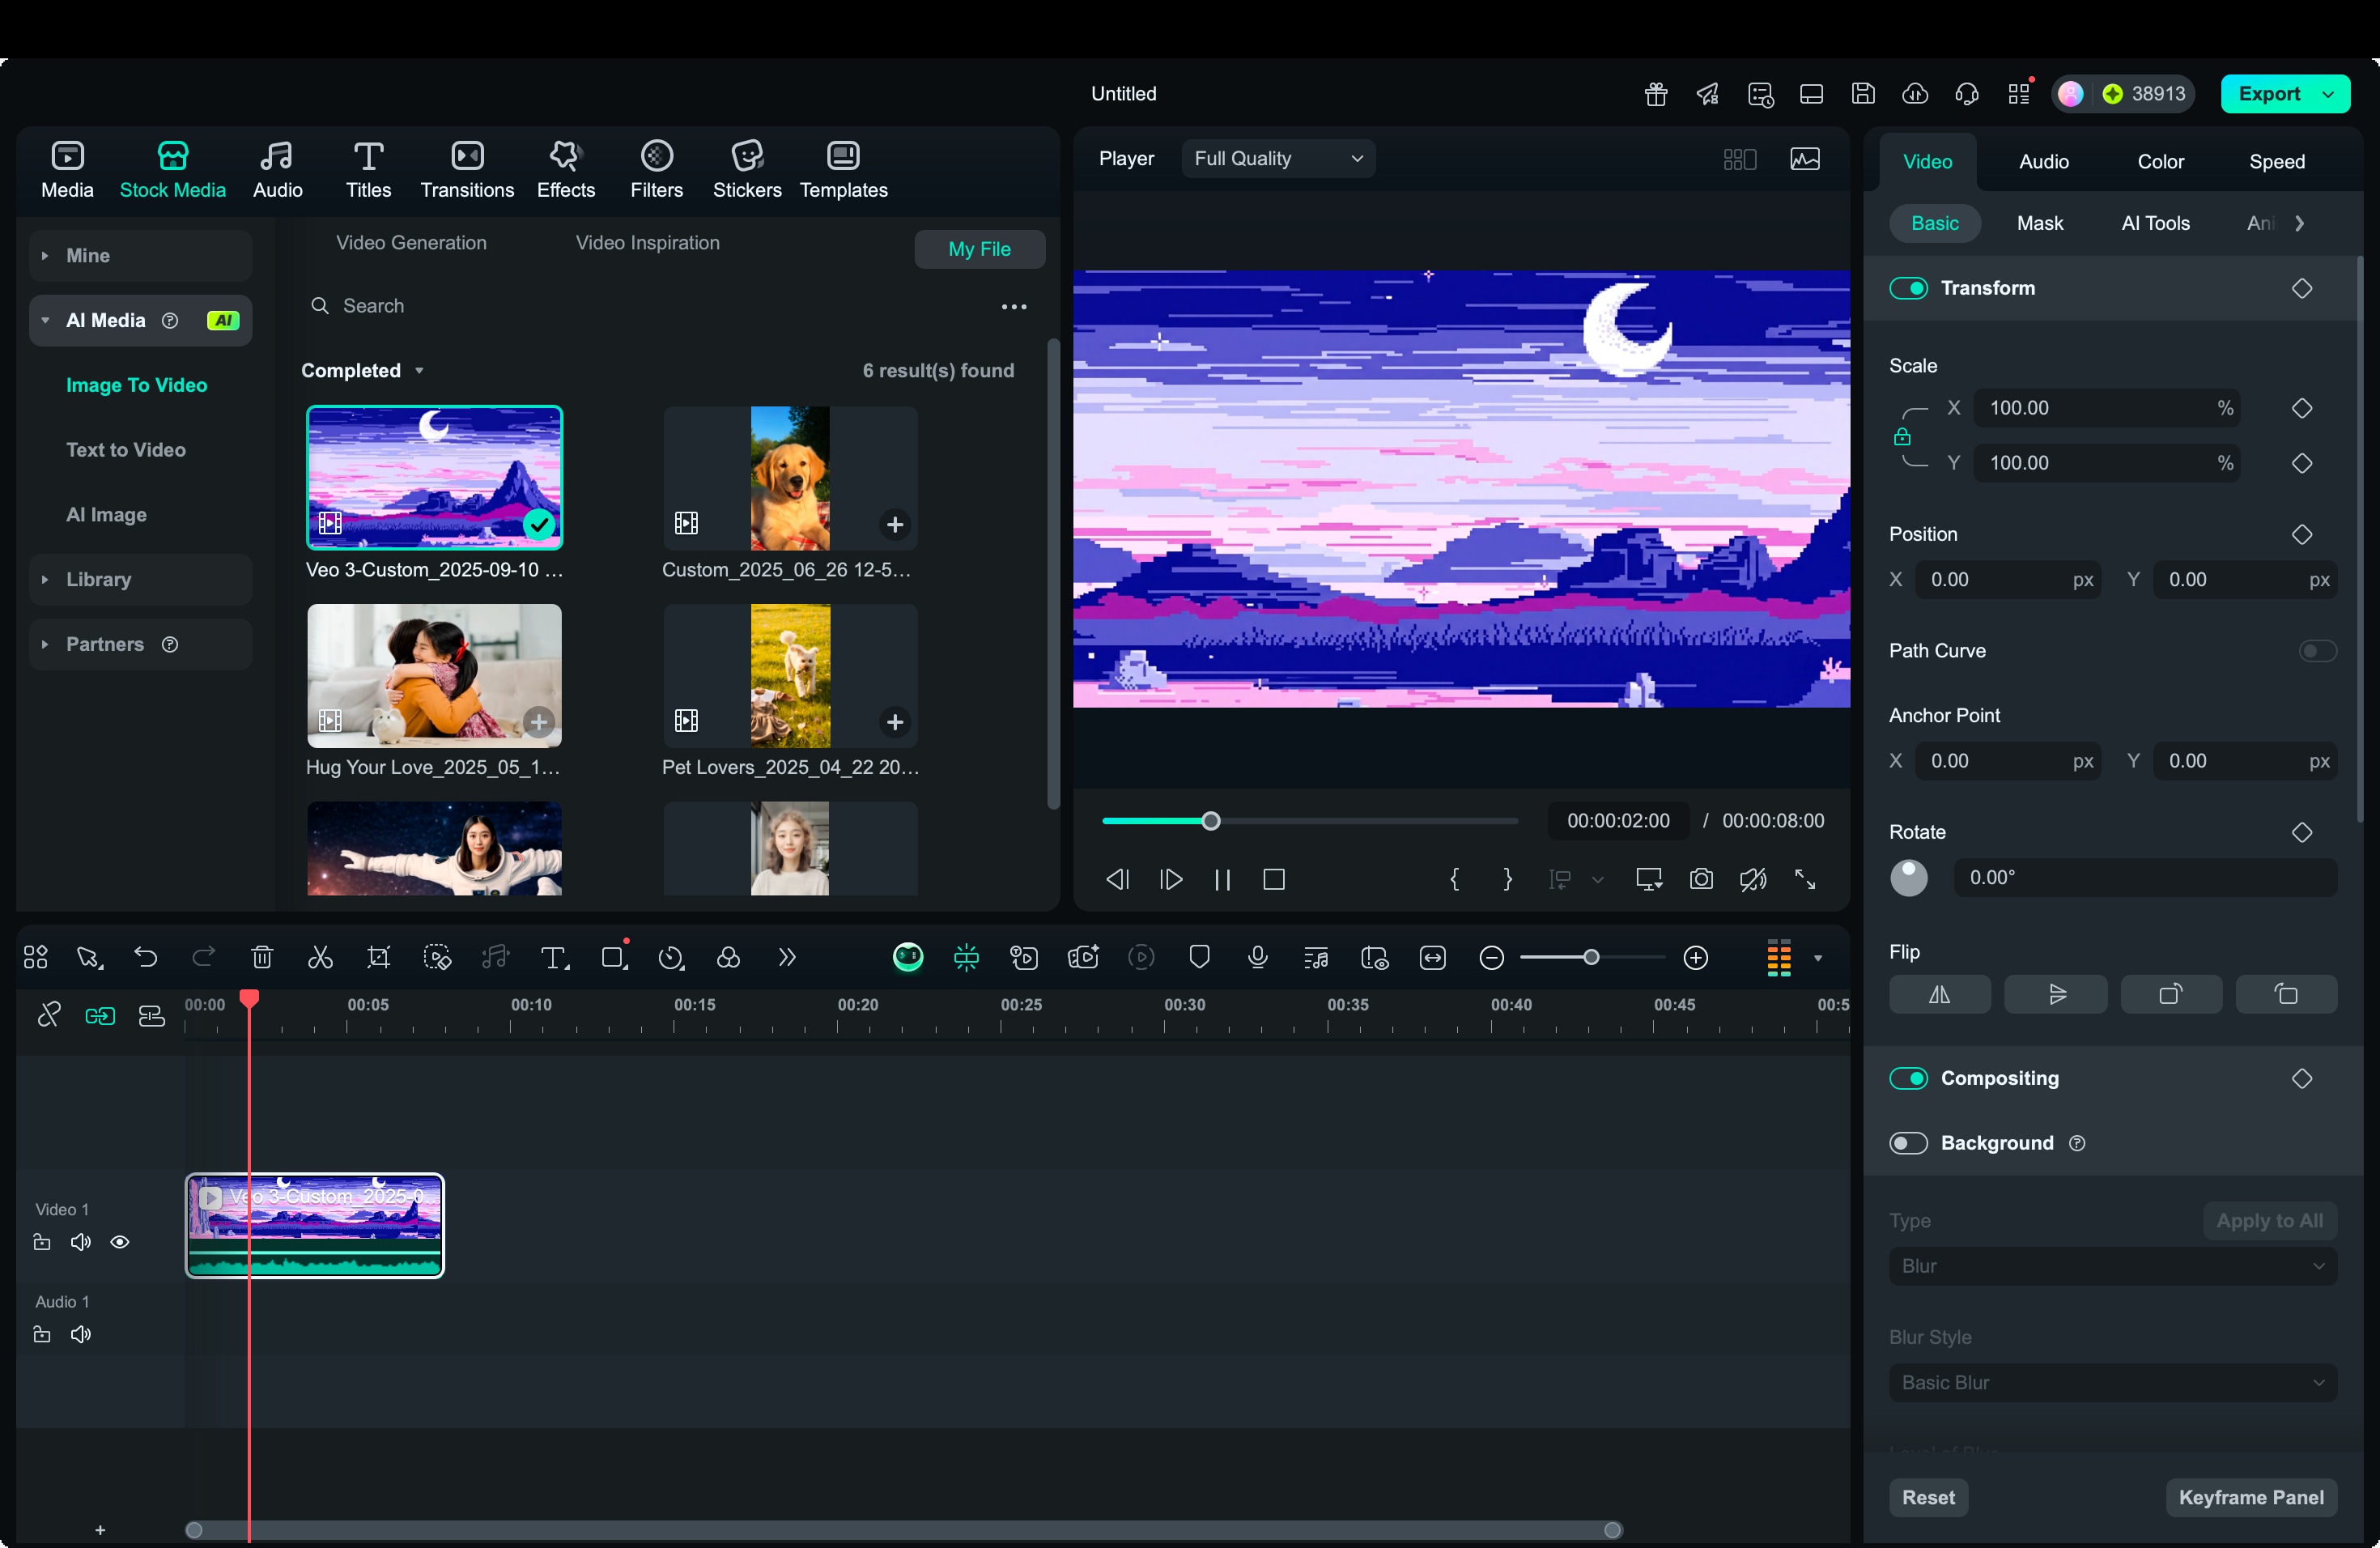The width and height of the screenshot is (2380, 1548).
Task: Click the Mark In curly brace
Action: pyautogui.click(x=1455, y=879)
